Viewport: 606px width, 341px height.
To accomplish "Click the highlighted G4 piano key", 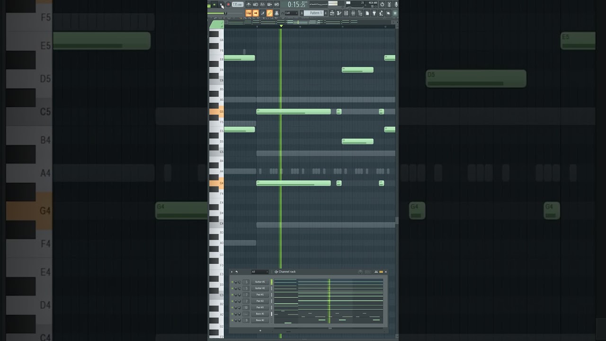I will coord(216,183).
